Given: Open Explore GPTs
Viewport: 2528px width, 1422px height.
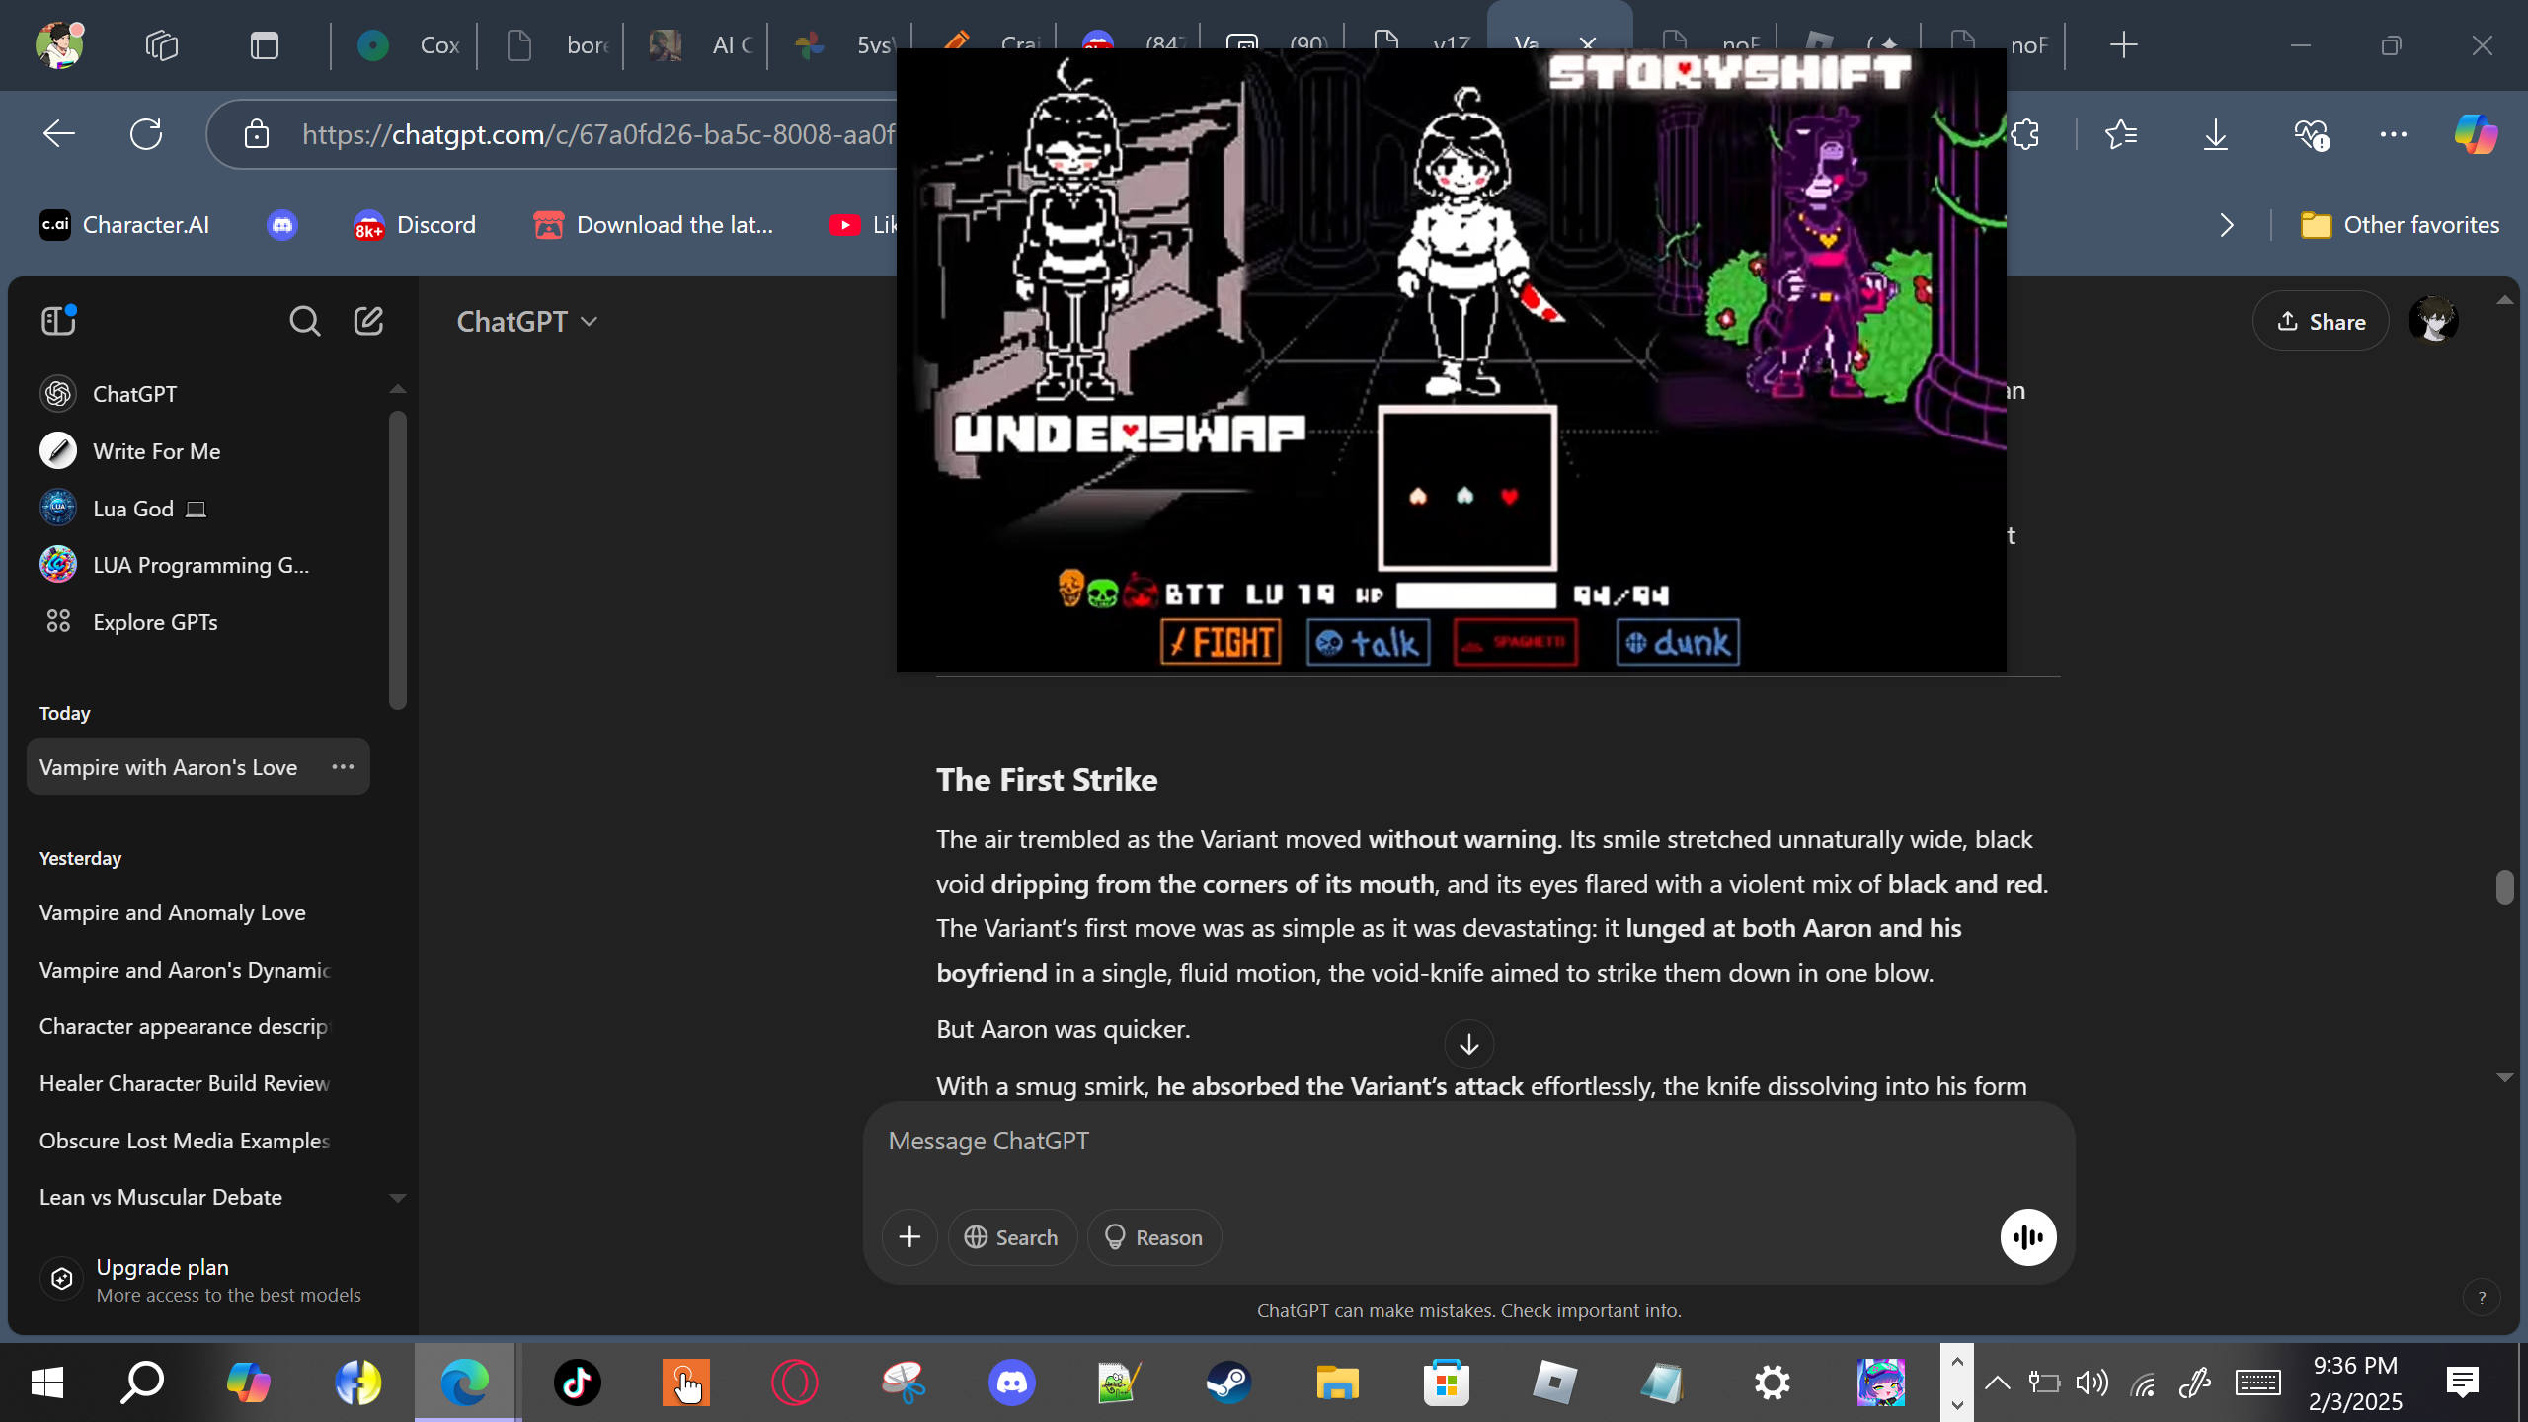Looking at the screenshot, I should 197,622.
